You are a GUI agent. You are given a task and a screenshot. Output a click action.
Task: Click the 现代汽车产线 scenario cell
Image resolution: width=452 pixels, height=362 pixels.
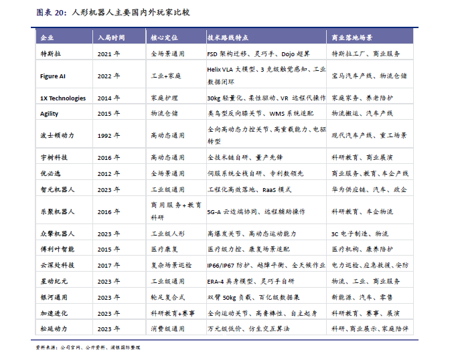click(x=369, y=135)
